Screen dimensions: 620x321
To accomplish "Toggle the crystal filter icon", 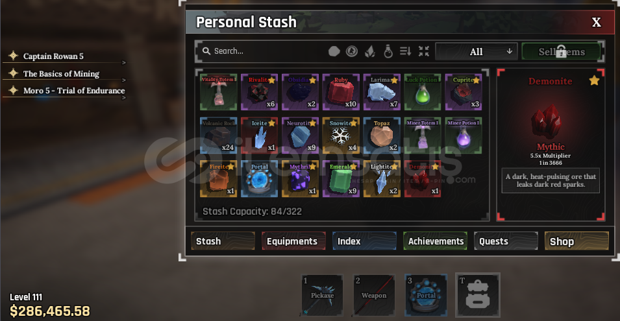I will coord(370,51).
